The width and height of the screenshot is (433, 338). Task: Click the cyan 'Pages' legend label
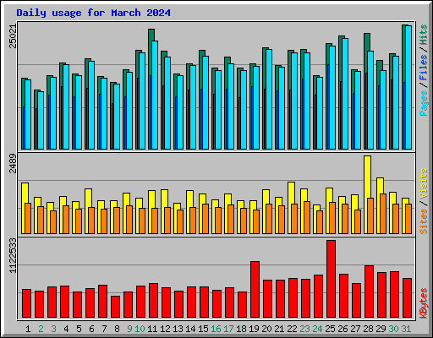click(424, 103)
